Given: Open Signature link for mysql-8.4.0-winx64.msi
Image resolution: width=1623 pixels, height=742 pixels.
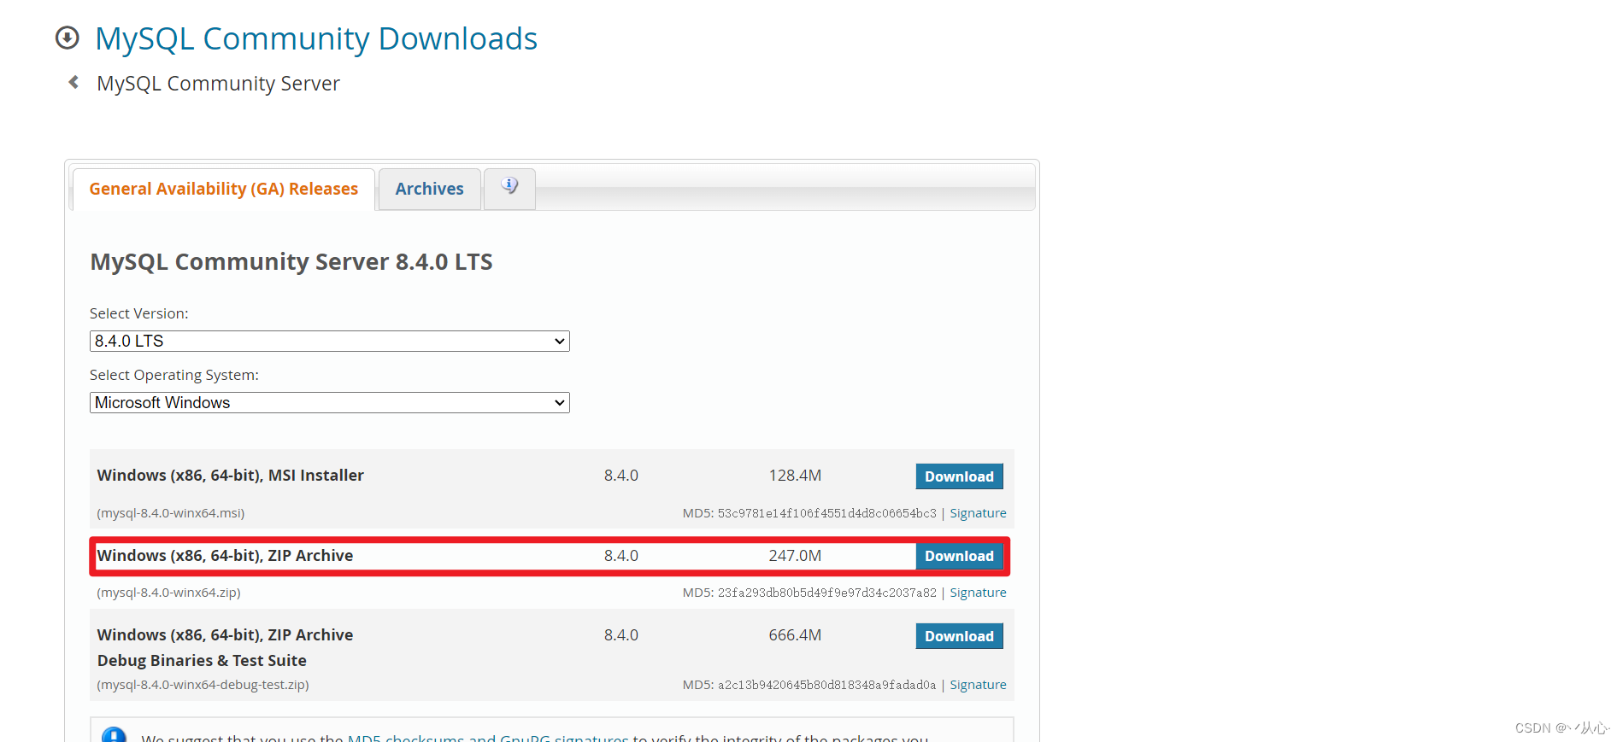Looking at the screenshot, I should click(978, 513).
